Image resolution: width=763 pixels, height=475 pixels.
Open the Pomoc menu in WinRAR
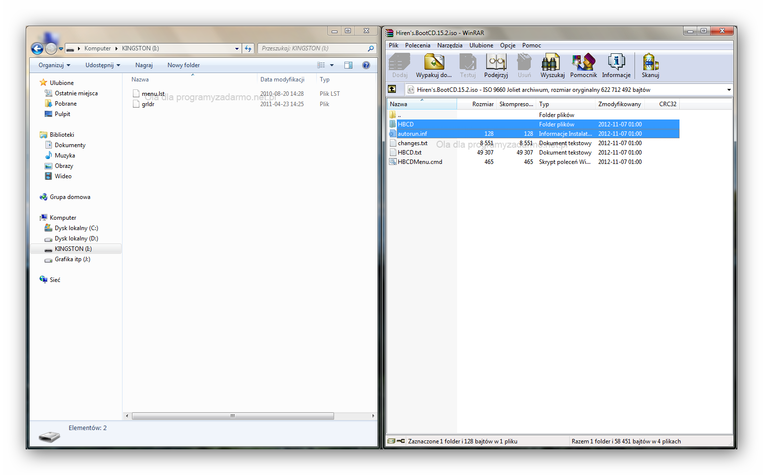(x=532, y=45)
